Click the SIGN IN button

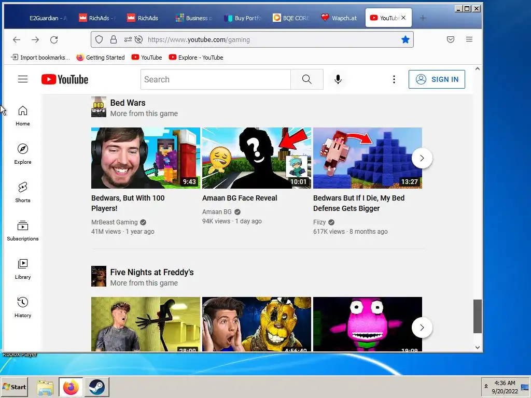pyautogui.click(x=437, y=79)
